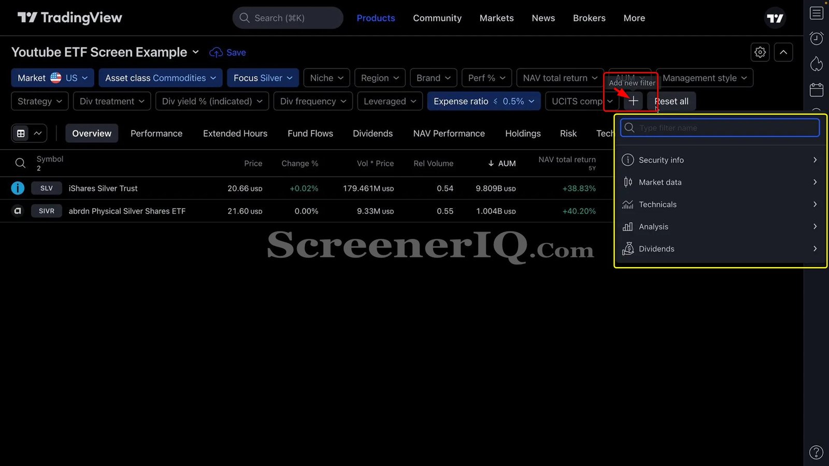Screen dimensions: 829x466
Task: Click the Save link
Action: [x=236, y=52]
